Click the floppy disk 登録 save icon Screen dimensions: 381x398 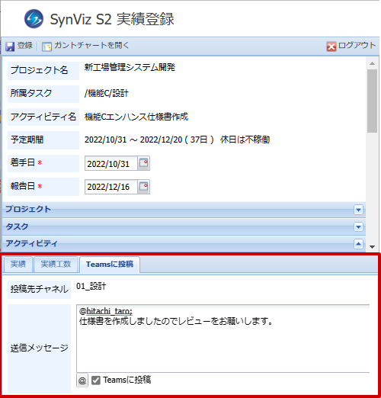point(10,47)
